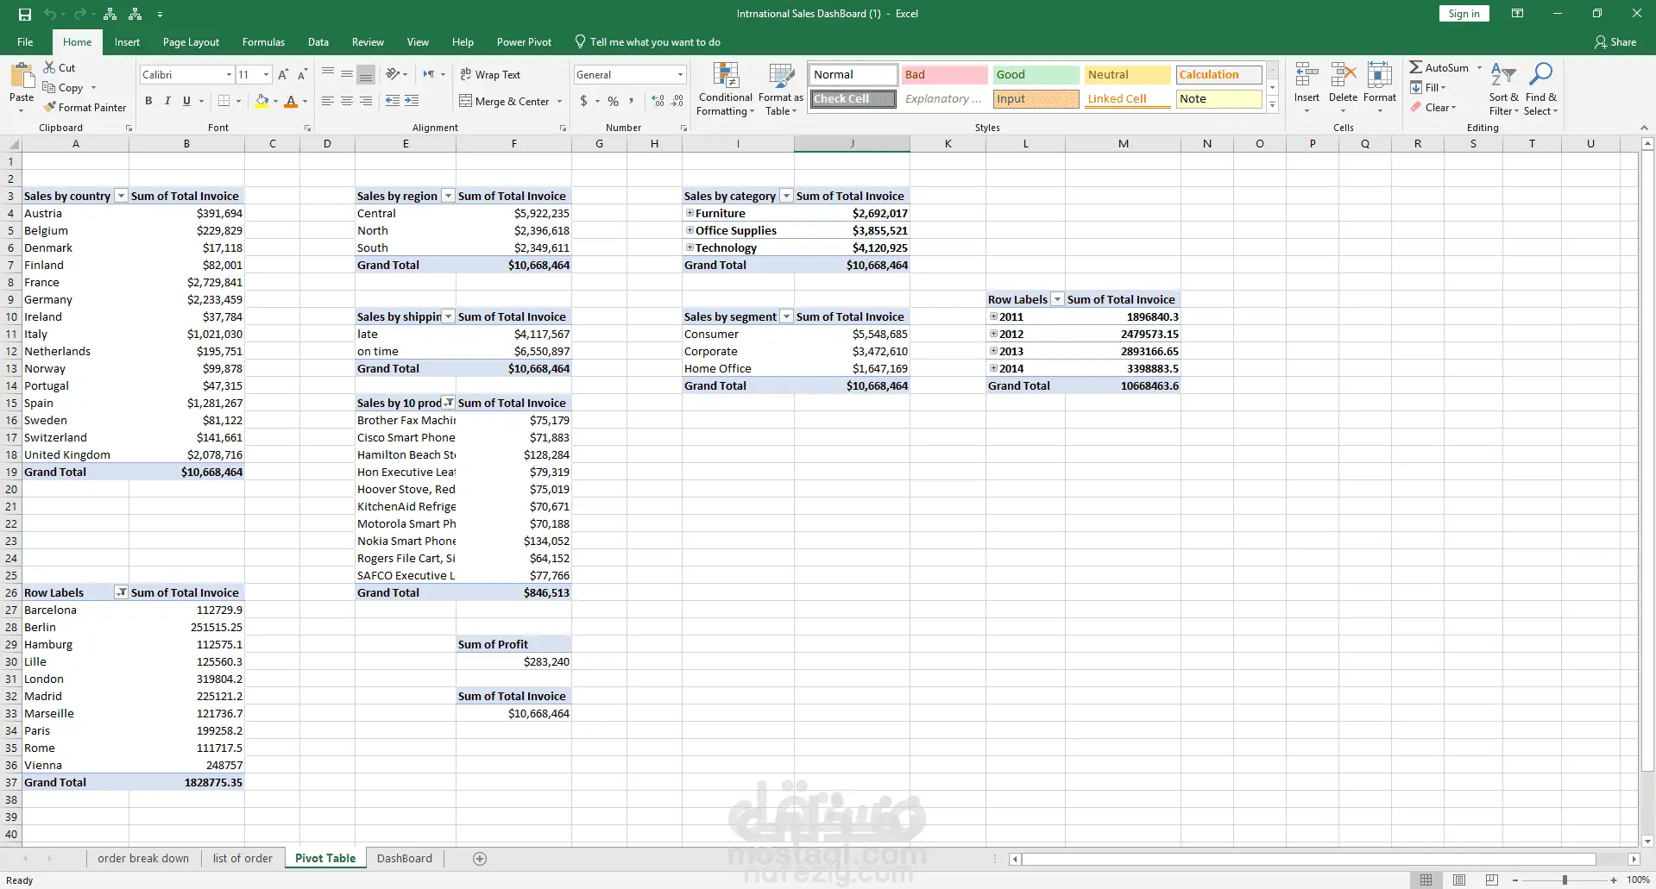This screenshot has width=1656, height=889.
Task: Expand the Furniture category row
Action: [x=689, y=213]
